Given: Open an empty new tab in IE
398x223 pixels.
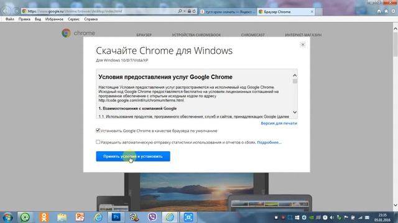Looking at the screenshot, I should pyautogui.click(x=319, y=12).
